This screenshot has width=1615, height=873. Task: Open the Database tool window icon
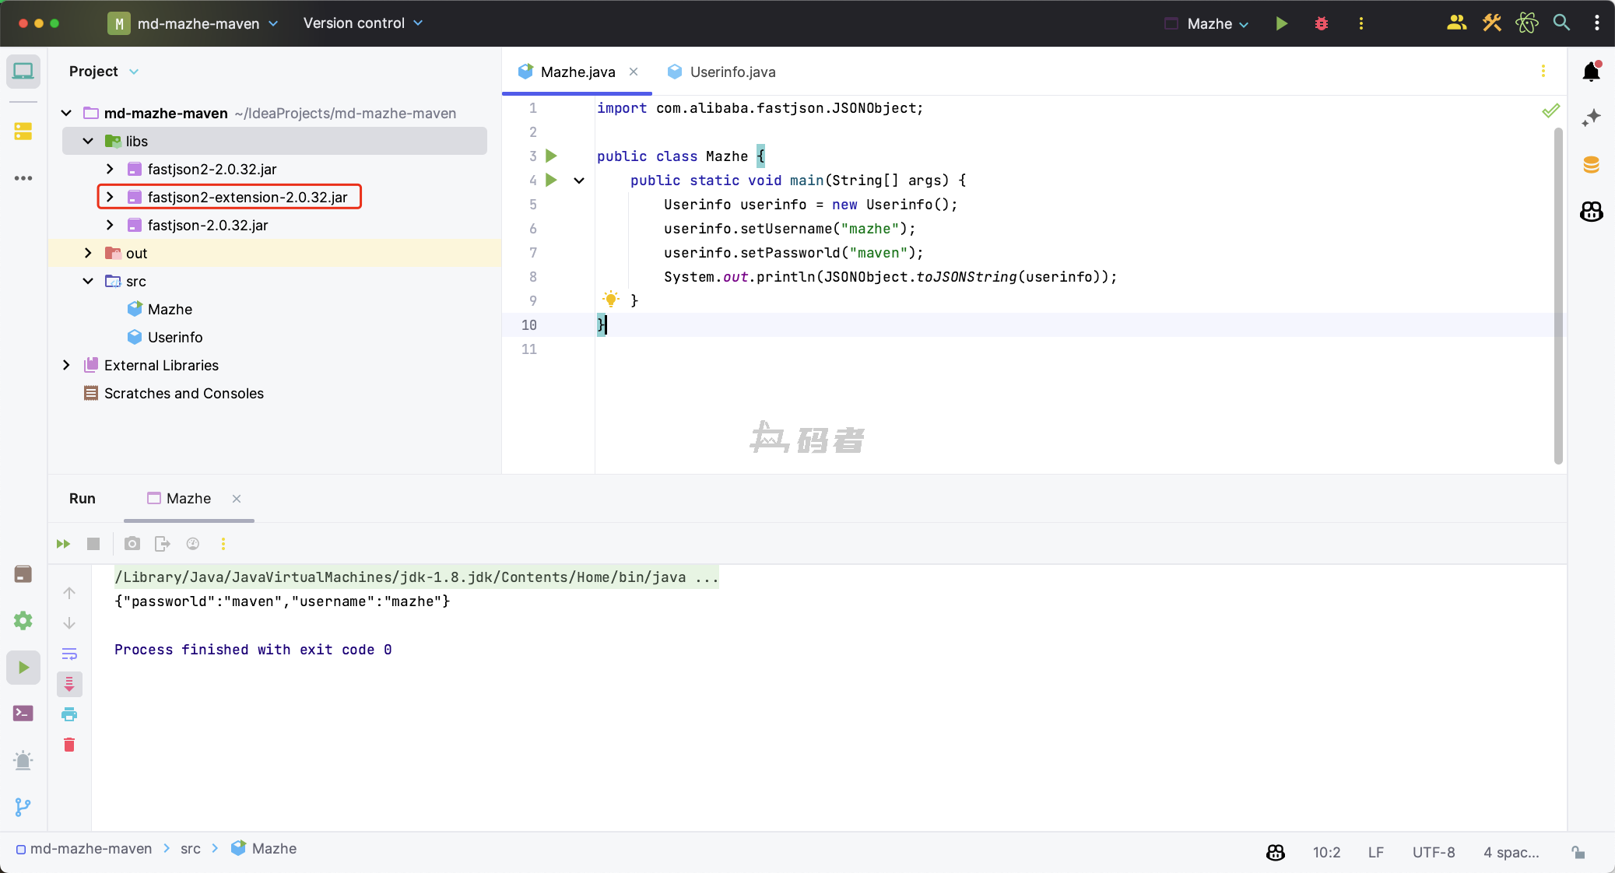pyautogui.click(x=1591, y=164)
